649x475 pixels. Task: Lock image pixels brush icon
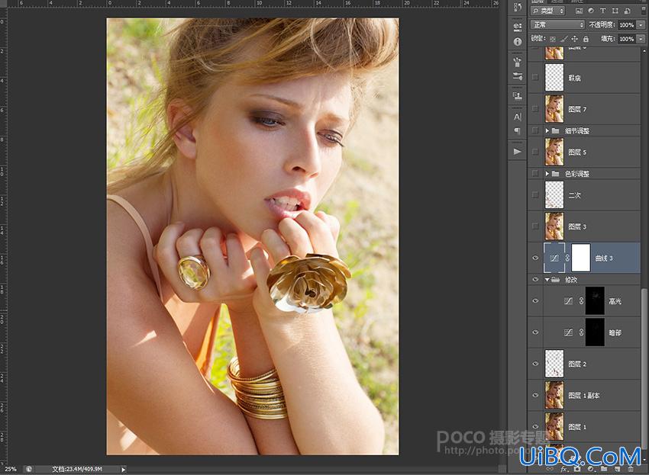tap(563, 39)
